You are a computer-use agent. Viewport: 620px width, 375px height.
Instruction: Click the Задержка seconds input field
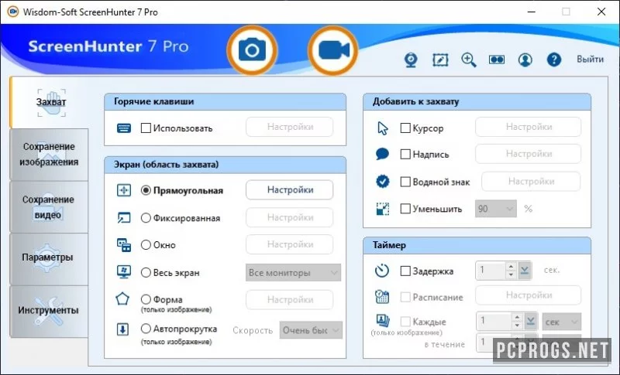[x=491, y=271]
